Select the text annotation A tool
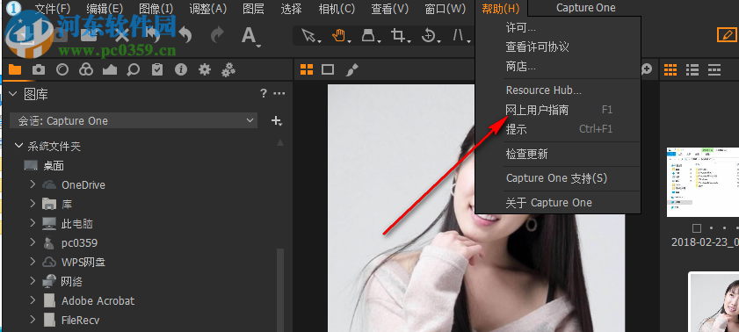 250,36
